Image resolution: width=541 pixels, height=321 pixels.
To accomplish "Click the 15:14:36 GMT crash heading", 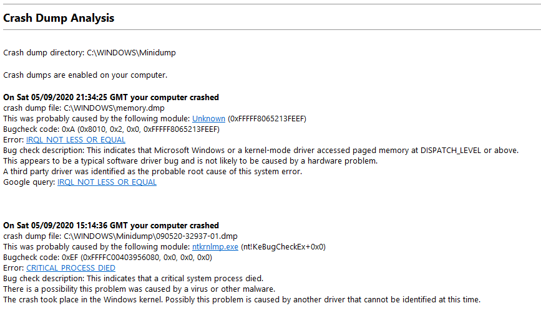I will point(110,226).
